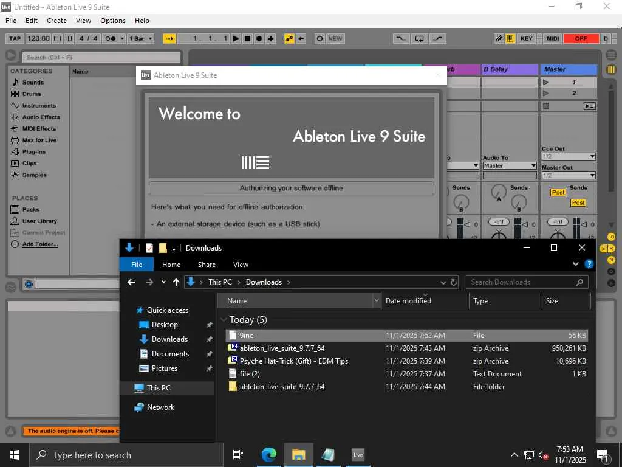The height and width of the screenshot is (467, 622).
Task: Click the MIDI Arrangement Overdub plus button
Action: 270,38
